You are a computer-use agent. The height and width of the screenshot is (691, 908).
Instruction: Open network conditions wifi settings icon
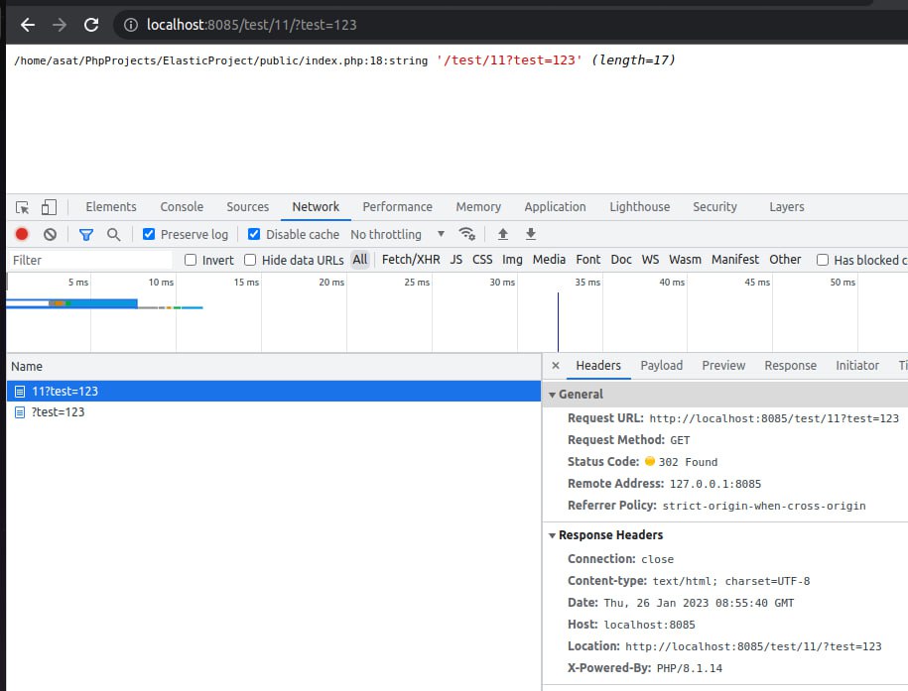[x=466, y=234]
